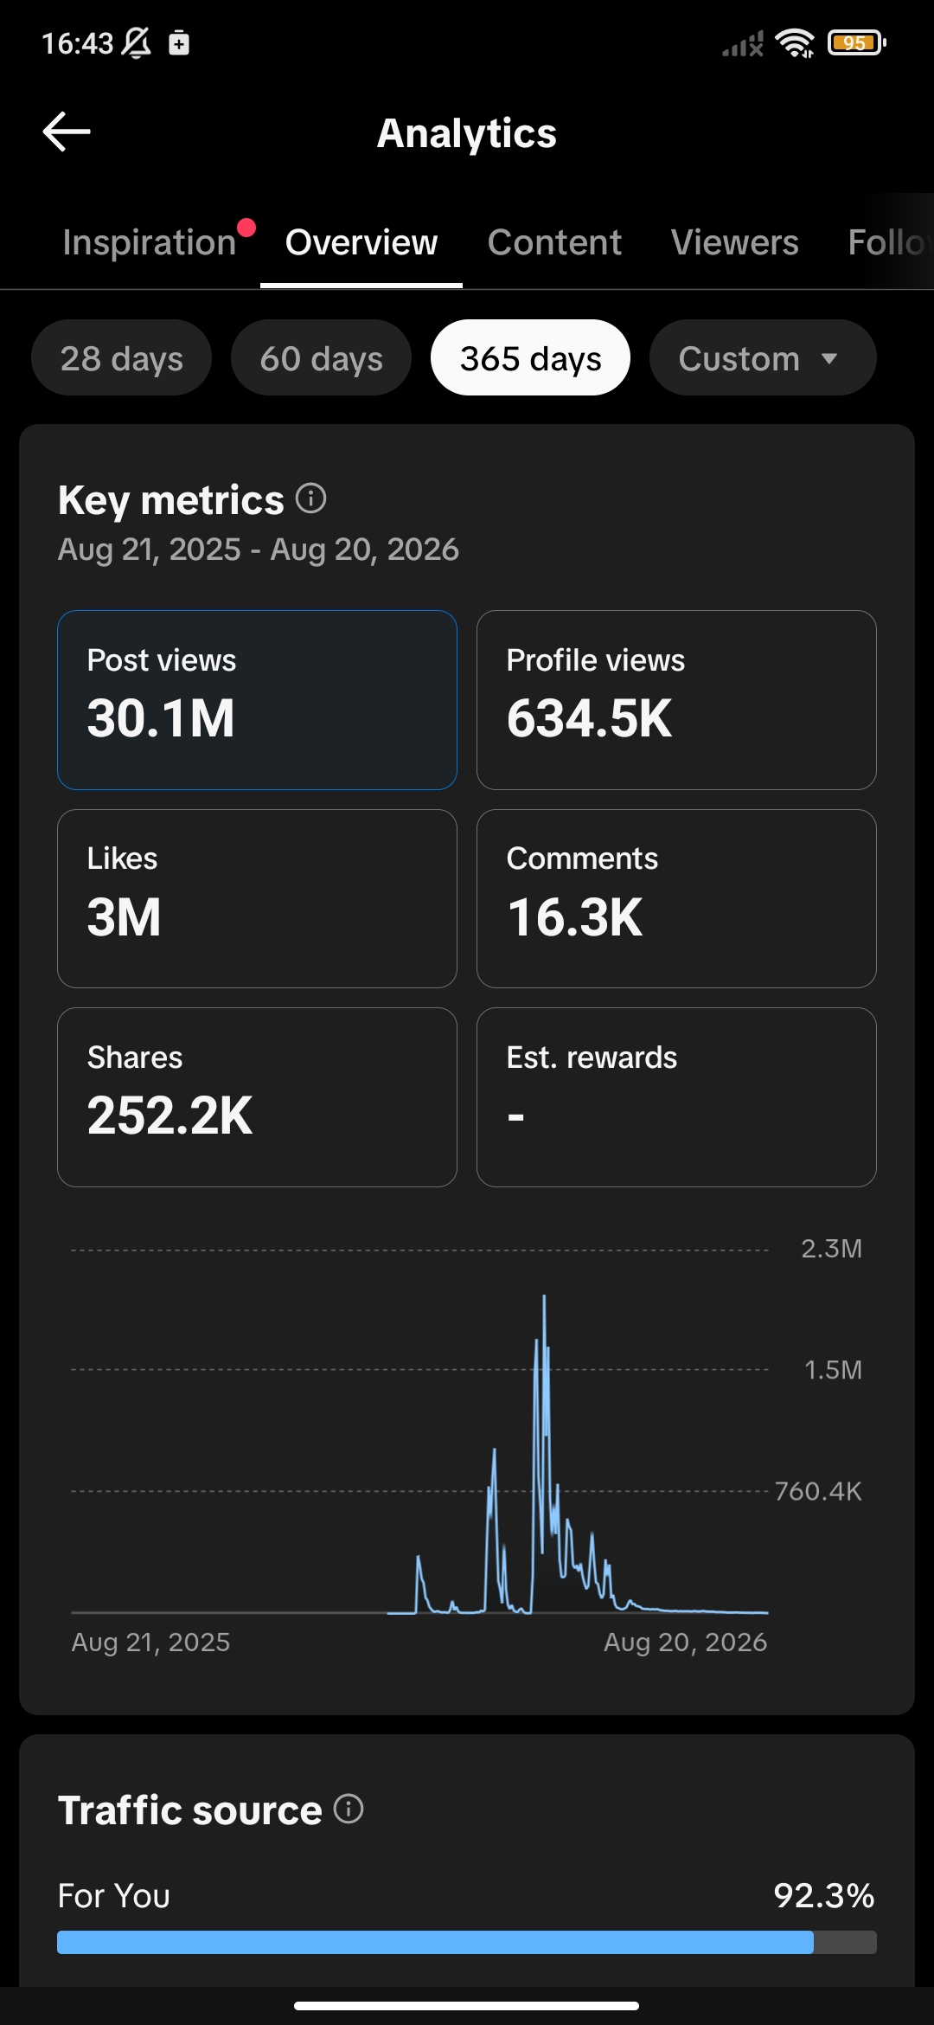Switch to the Content tab

pyautogui.click(x=554, y=242)
